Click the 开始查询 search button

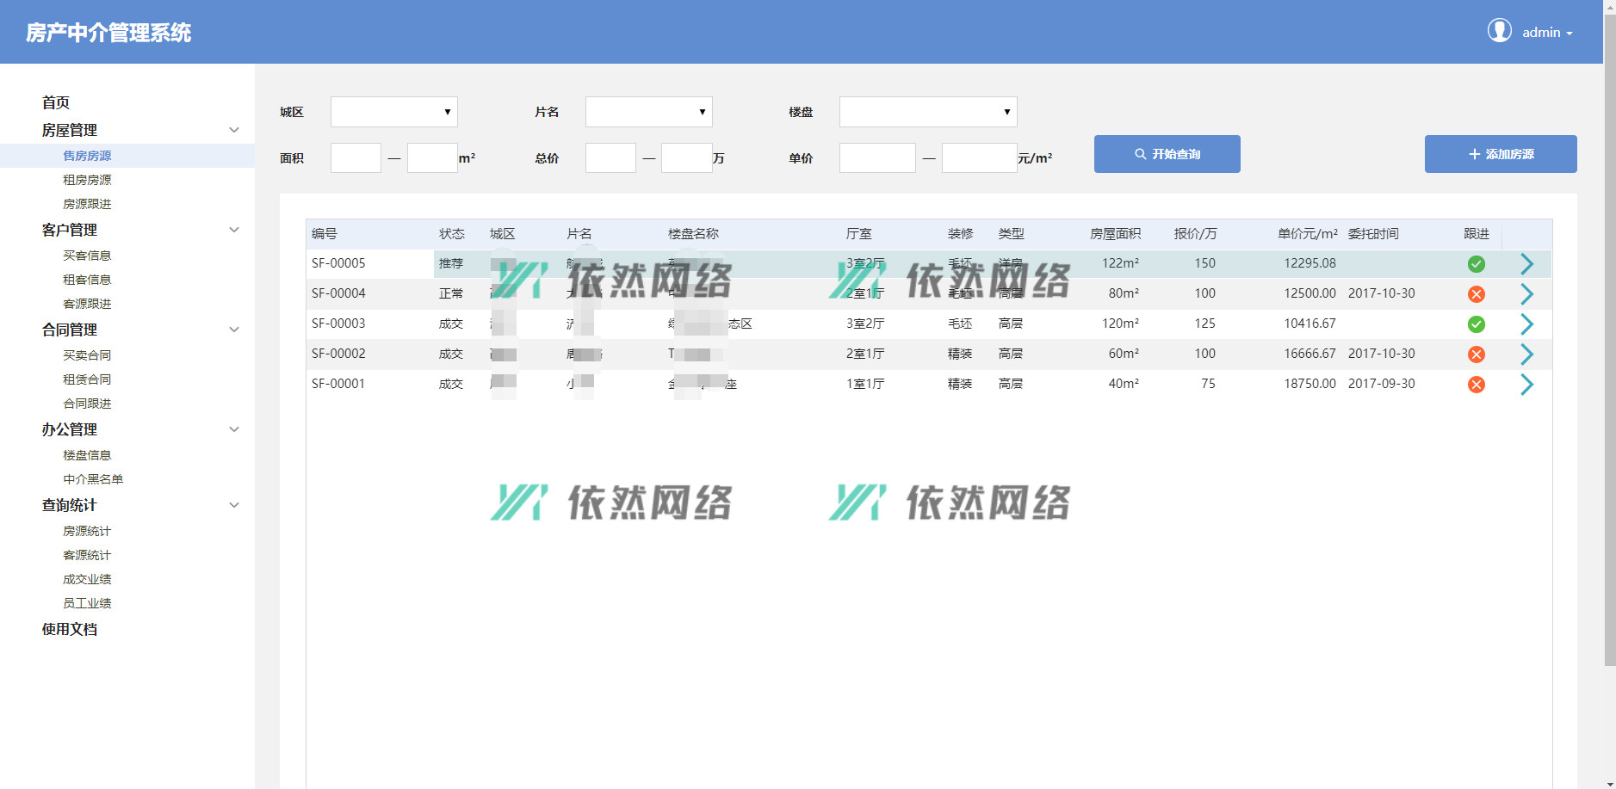pyautogui.click(x=1167, y=154)
